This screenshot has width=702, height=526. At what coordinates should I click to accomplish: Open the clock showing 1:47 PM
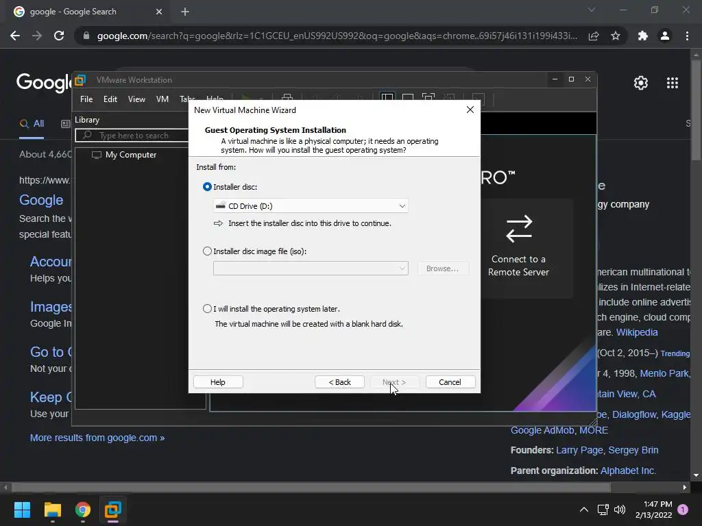[653, 510]
